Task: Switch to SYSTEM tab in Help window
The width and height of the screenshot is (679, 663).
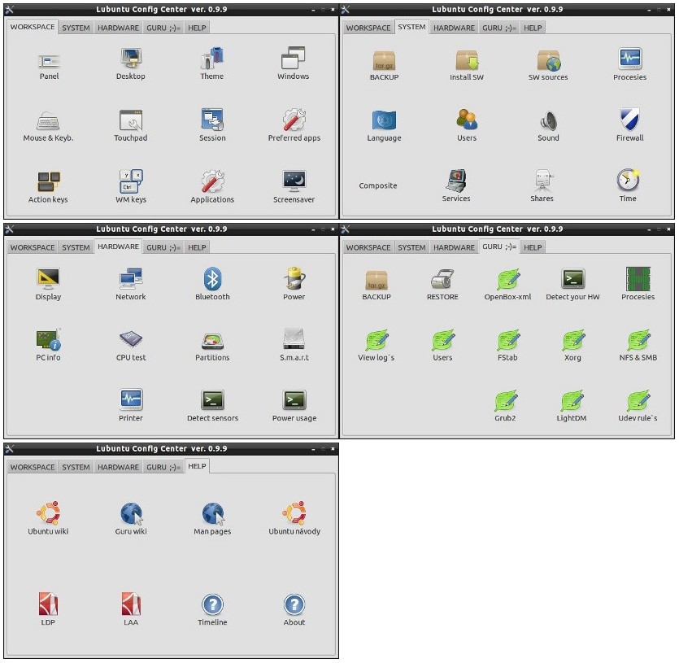Action: click(x=76, y=467)
